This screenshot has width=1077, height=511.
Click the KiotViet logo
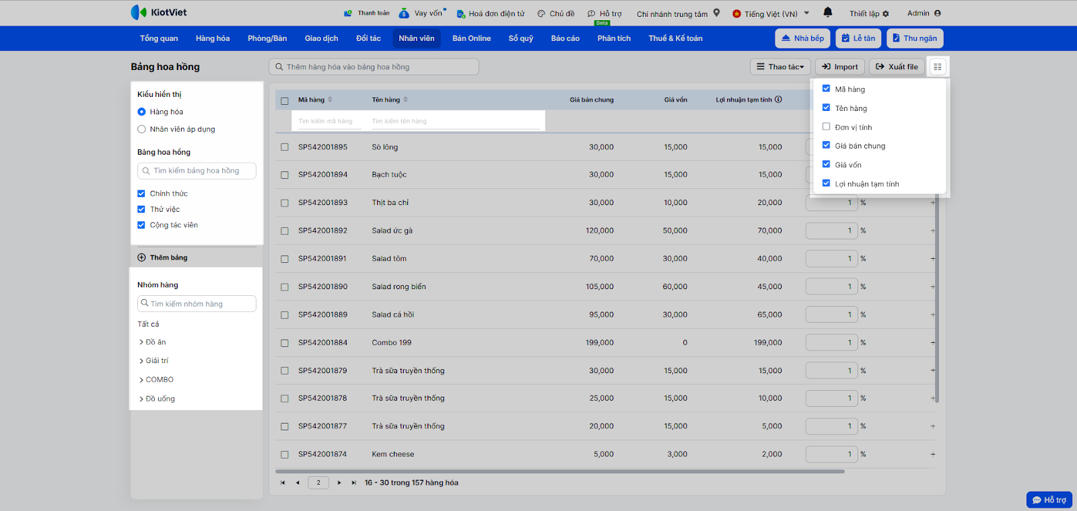pyautogui.click(x=159, y=12)
